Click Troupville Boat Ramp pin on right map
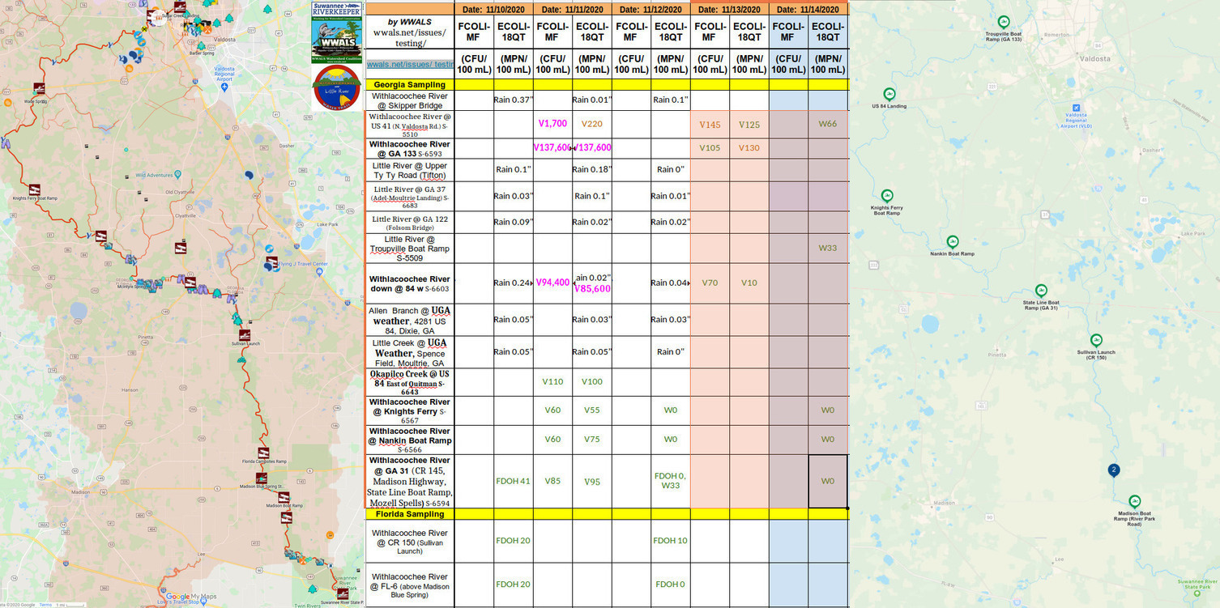Viewport: 1220px width, 608px height. [x=1004, y=22]
